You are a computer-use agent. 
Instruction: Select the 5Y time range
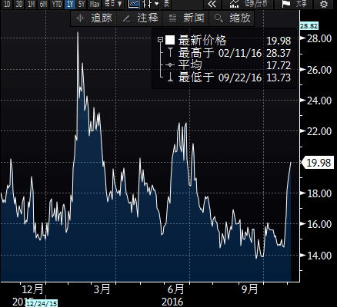pos(82,4)
